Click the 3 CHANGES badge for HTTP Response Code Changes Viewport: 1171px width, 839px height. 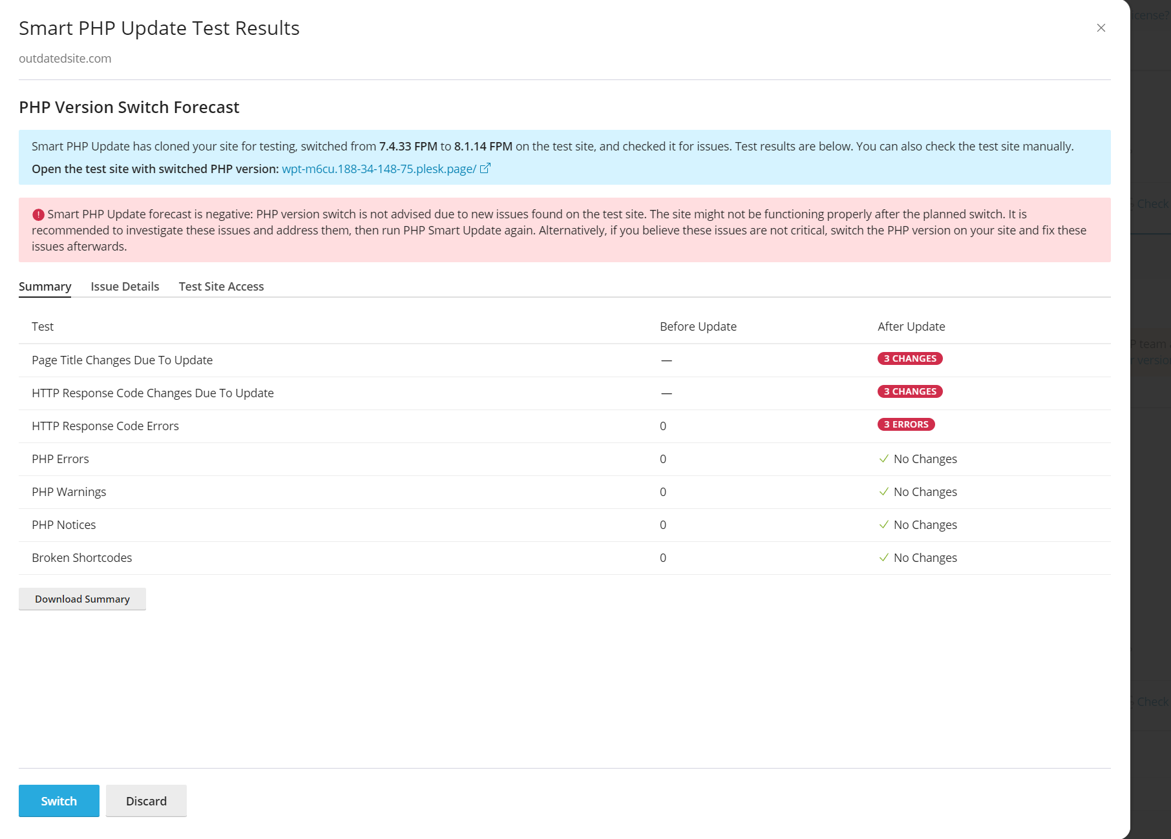909,391
